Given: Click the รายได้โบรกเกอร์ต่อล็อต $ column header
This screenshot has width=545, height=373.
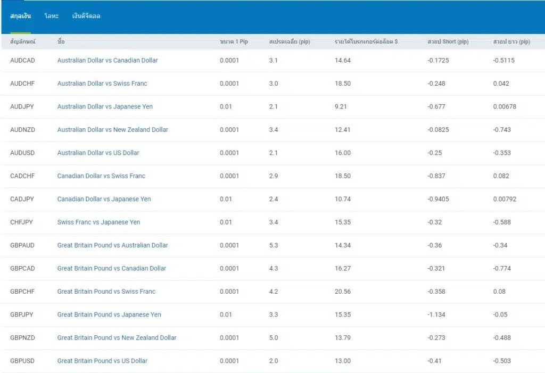Looking at the screenshot, I should [366, 42].
